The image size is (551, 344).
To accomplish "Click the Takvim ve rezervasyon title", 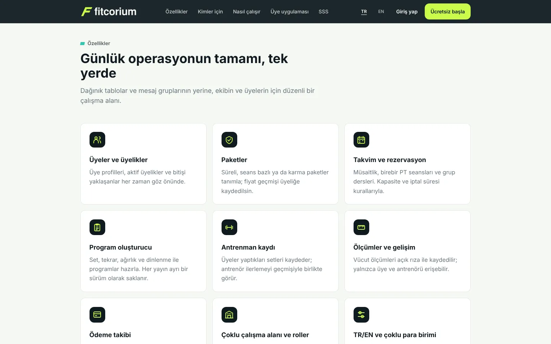I will 390,160.
